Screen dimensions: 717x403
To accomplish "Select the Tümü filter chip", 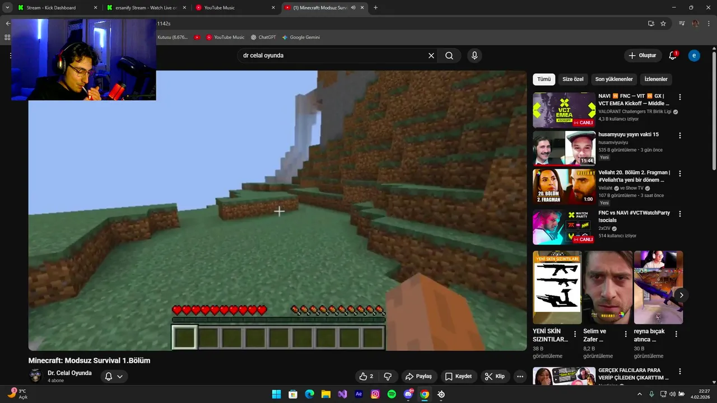I will [x=544, y=79].
